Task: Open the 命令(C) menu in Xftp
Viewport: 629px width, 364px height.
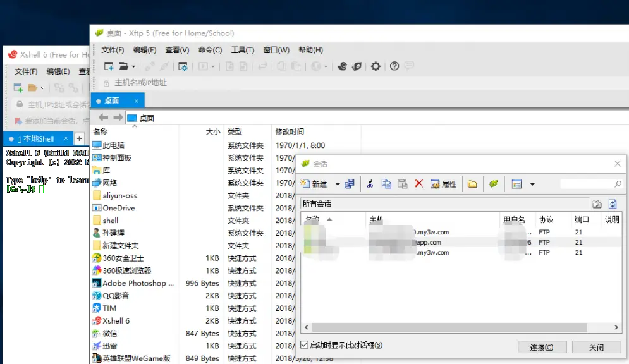Action: point(211,50)
